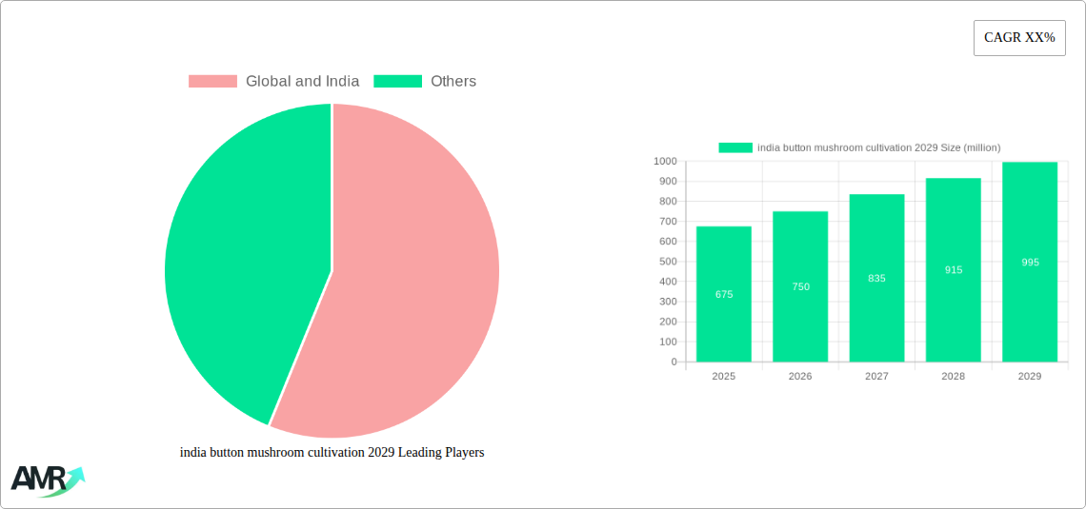
Task: Click the 2027 bar showing 835
Action: [x=876, y=278]
